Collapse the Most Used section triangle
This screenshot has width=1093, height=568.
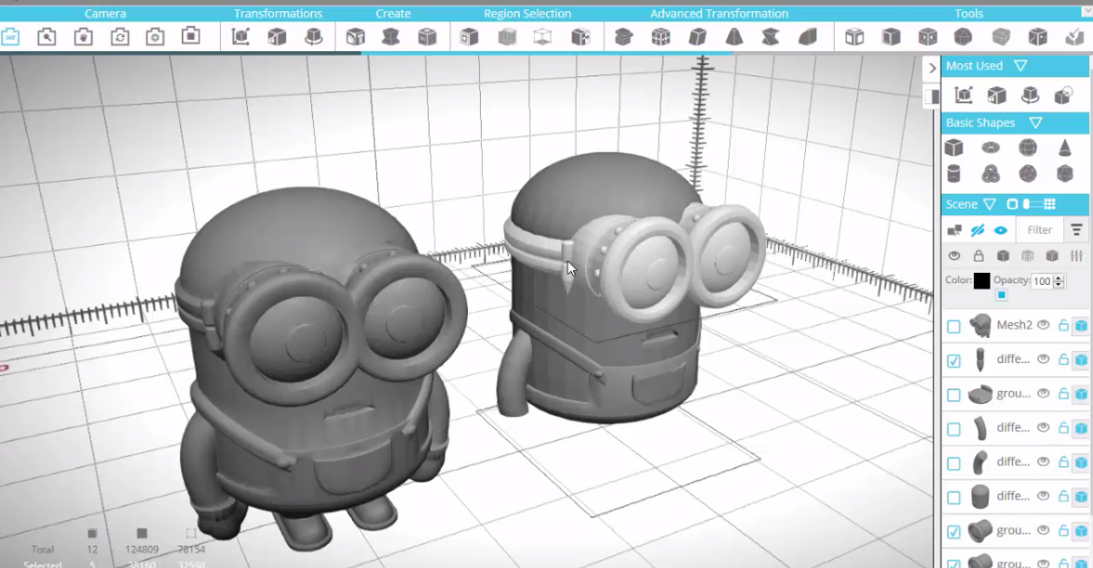click(1020, 65)
